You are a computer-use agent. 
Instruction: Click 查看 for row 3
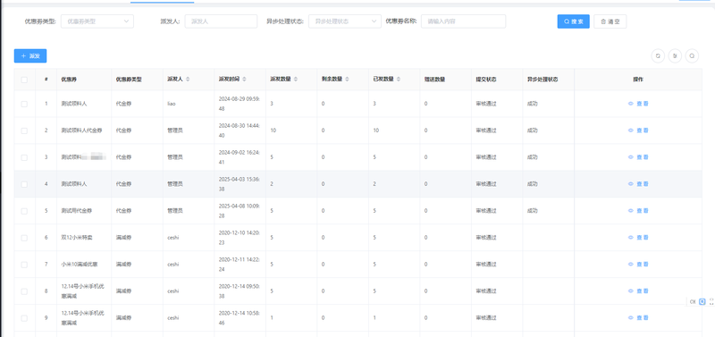click(638, 157)
